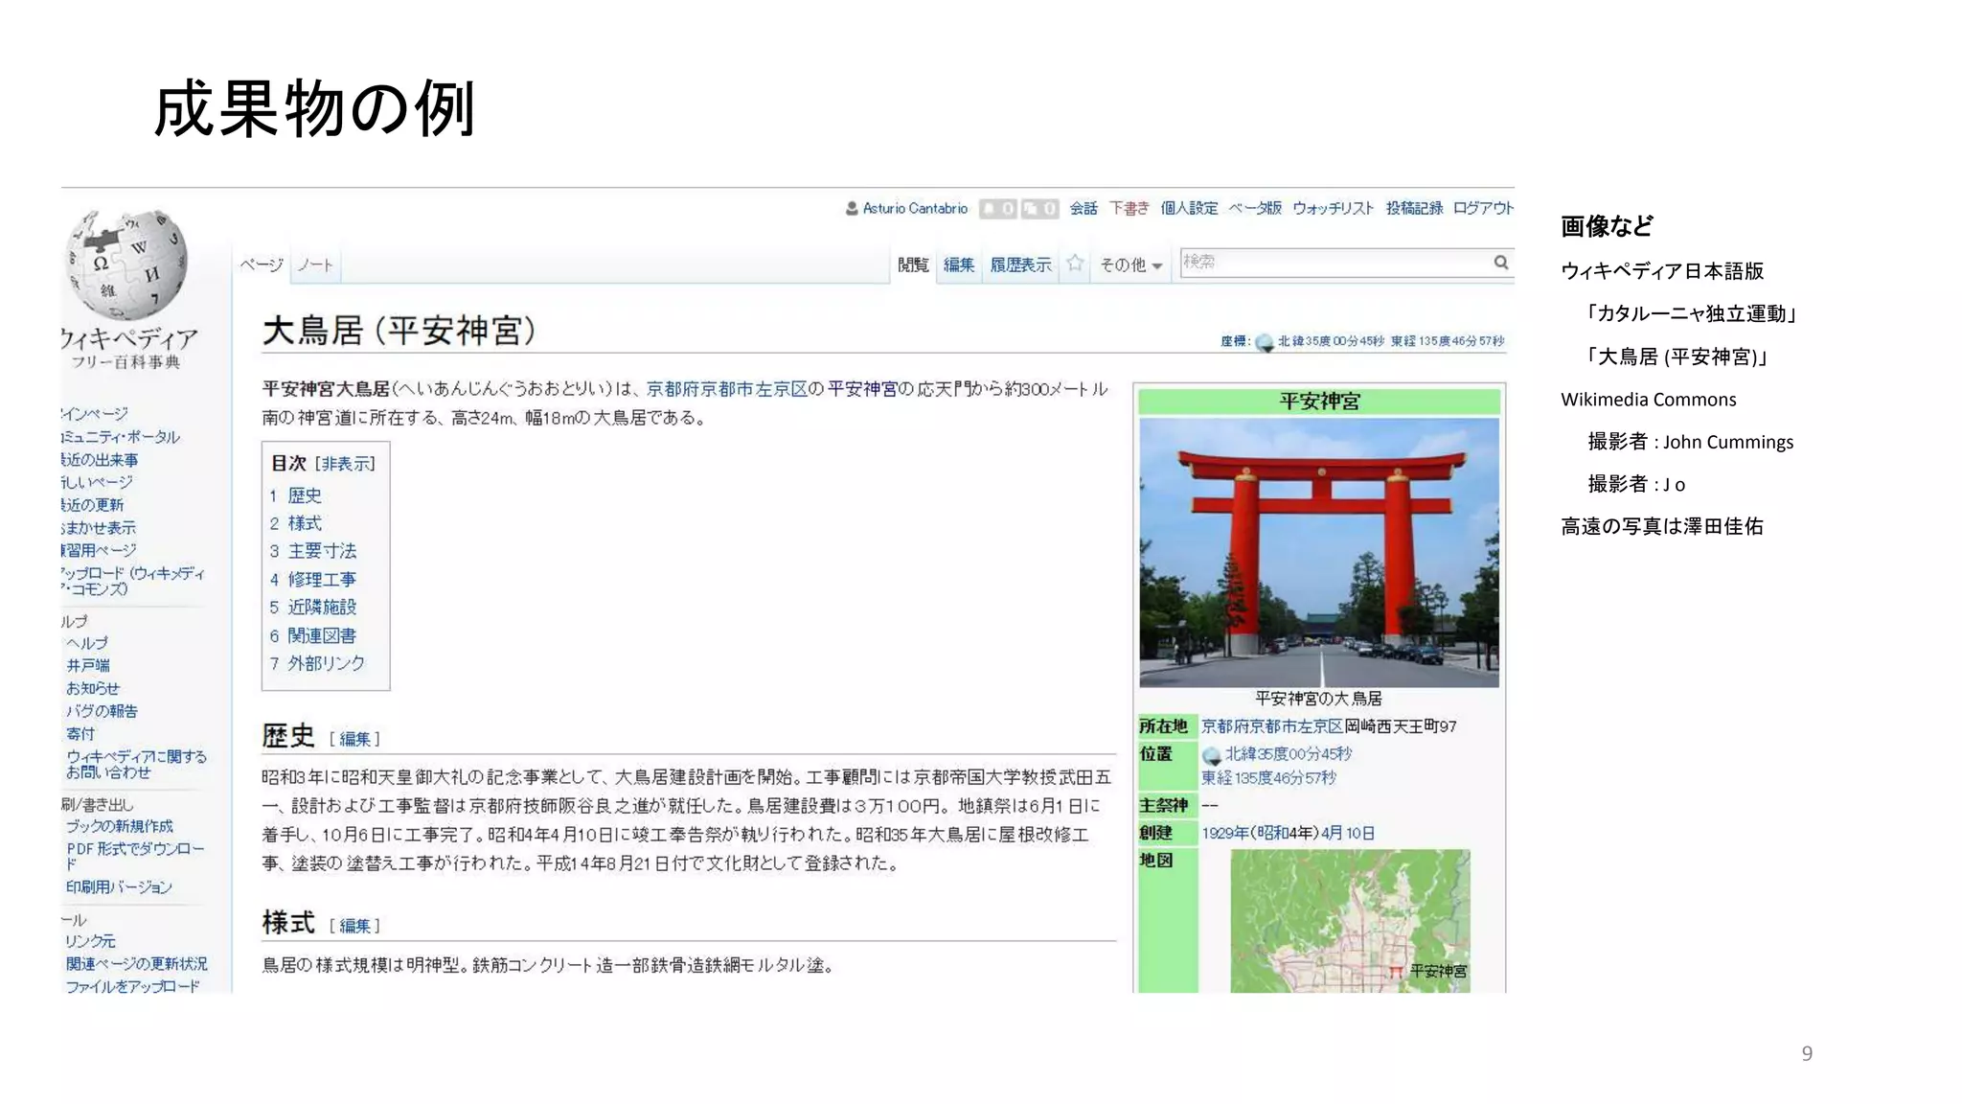Open sidebar 関連ページの更新状況 link

[x=136, y=964]
